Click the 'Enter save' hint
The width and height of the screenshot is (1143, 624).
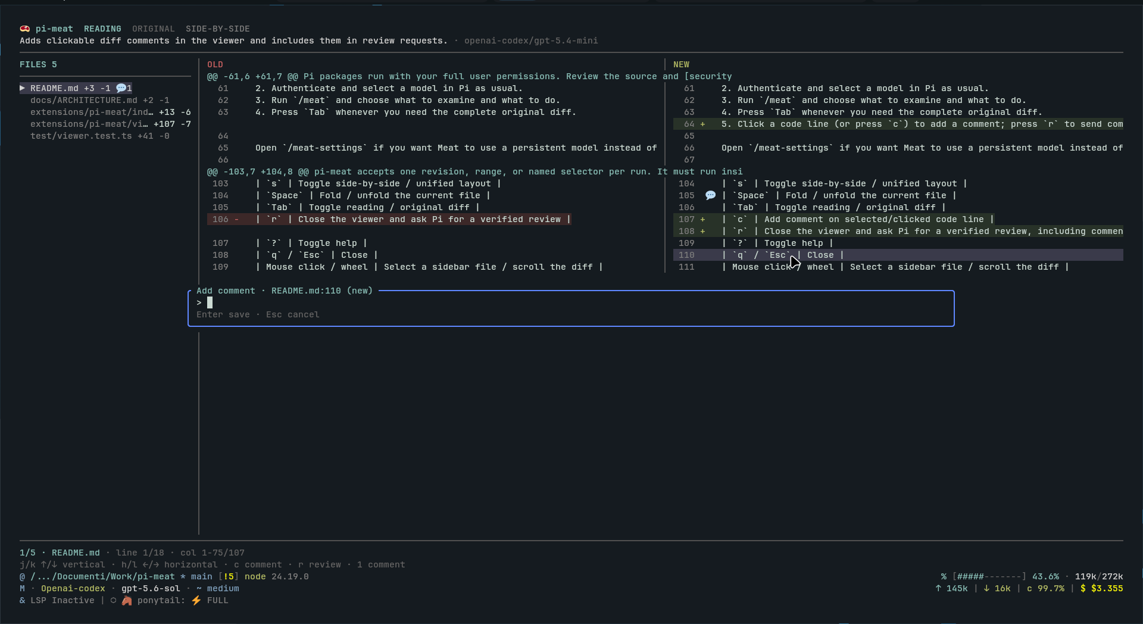coord(223,314)
